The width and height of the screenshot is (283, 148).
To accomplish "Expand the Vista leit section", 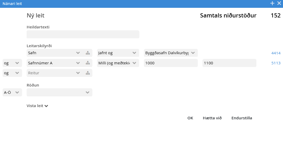I will click(37, 106).
